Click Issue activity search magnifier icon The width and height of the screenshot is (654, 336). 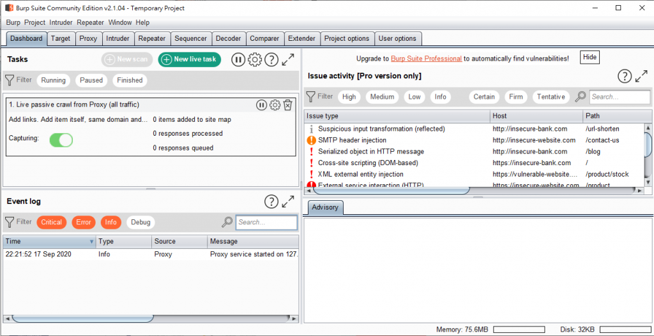[x=580, y=97]
